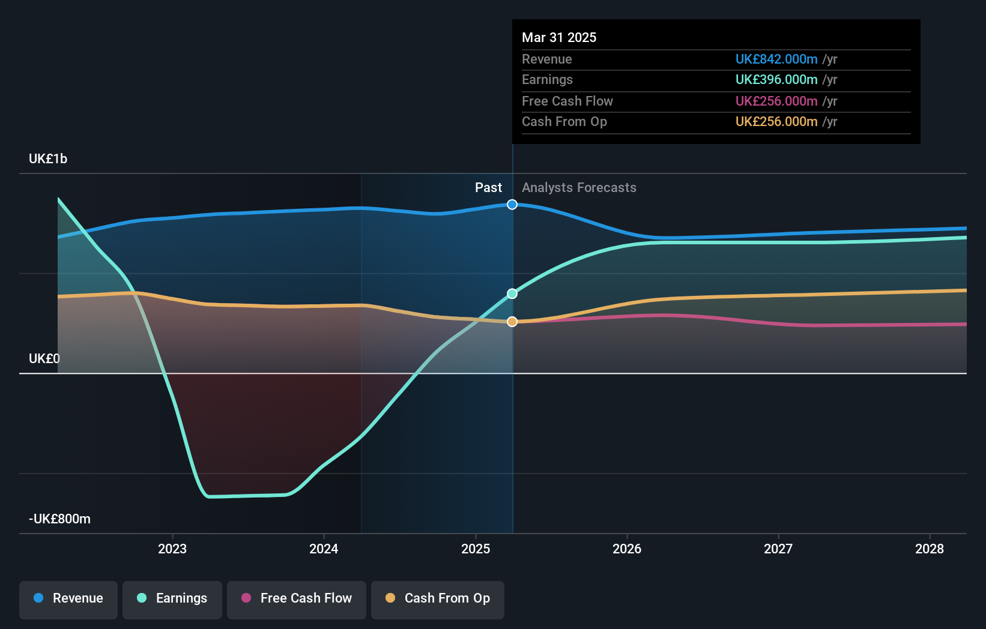The image size is (986, 629).
Task: Click the orange Cash From Op legend dot
Action: pyautogui.click(x=391, y=598)
